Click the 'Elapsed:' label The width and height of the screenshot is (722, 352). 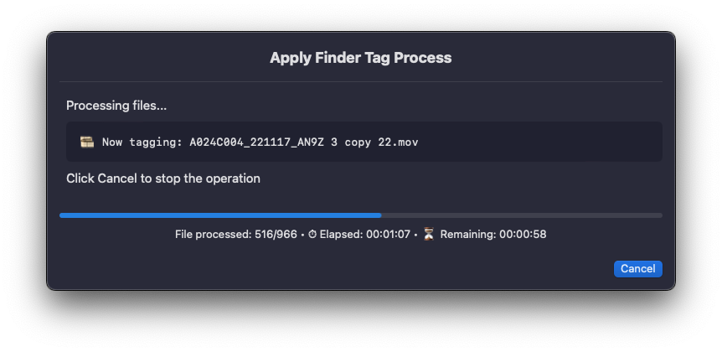(340, 235)
